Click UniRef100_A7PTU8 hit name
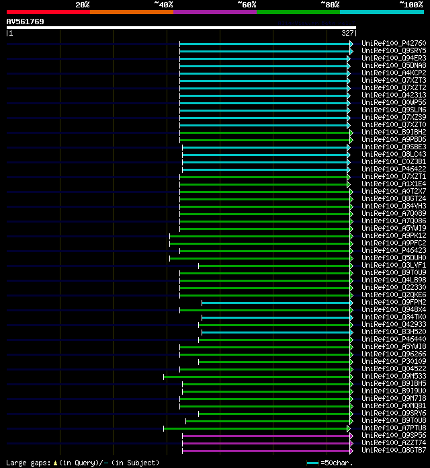This screenshot has width=430, height=468. pyautogui.click(x=394, y=428)
